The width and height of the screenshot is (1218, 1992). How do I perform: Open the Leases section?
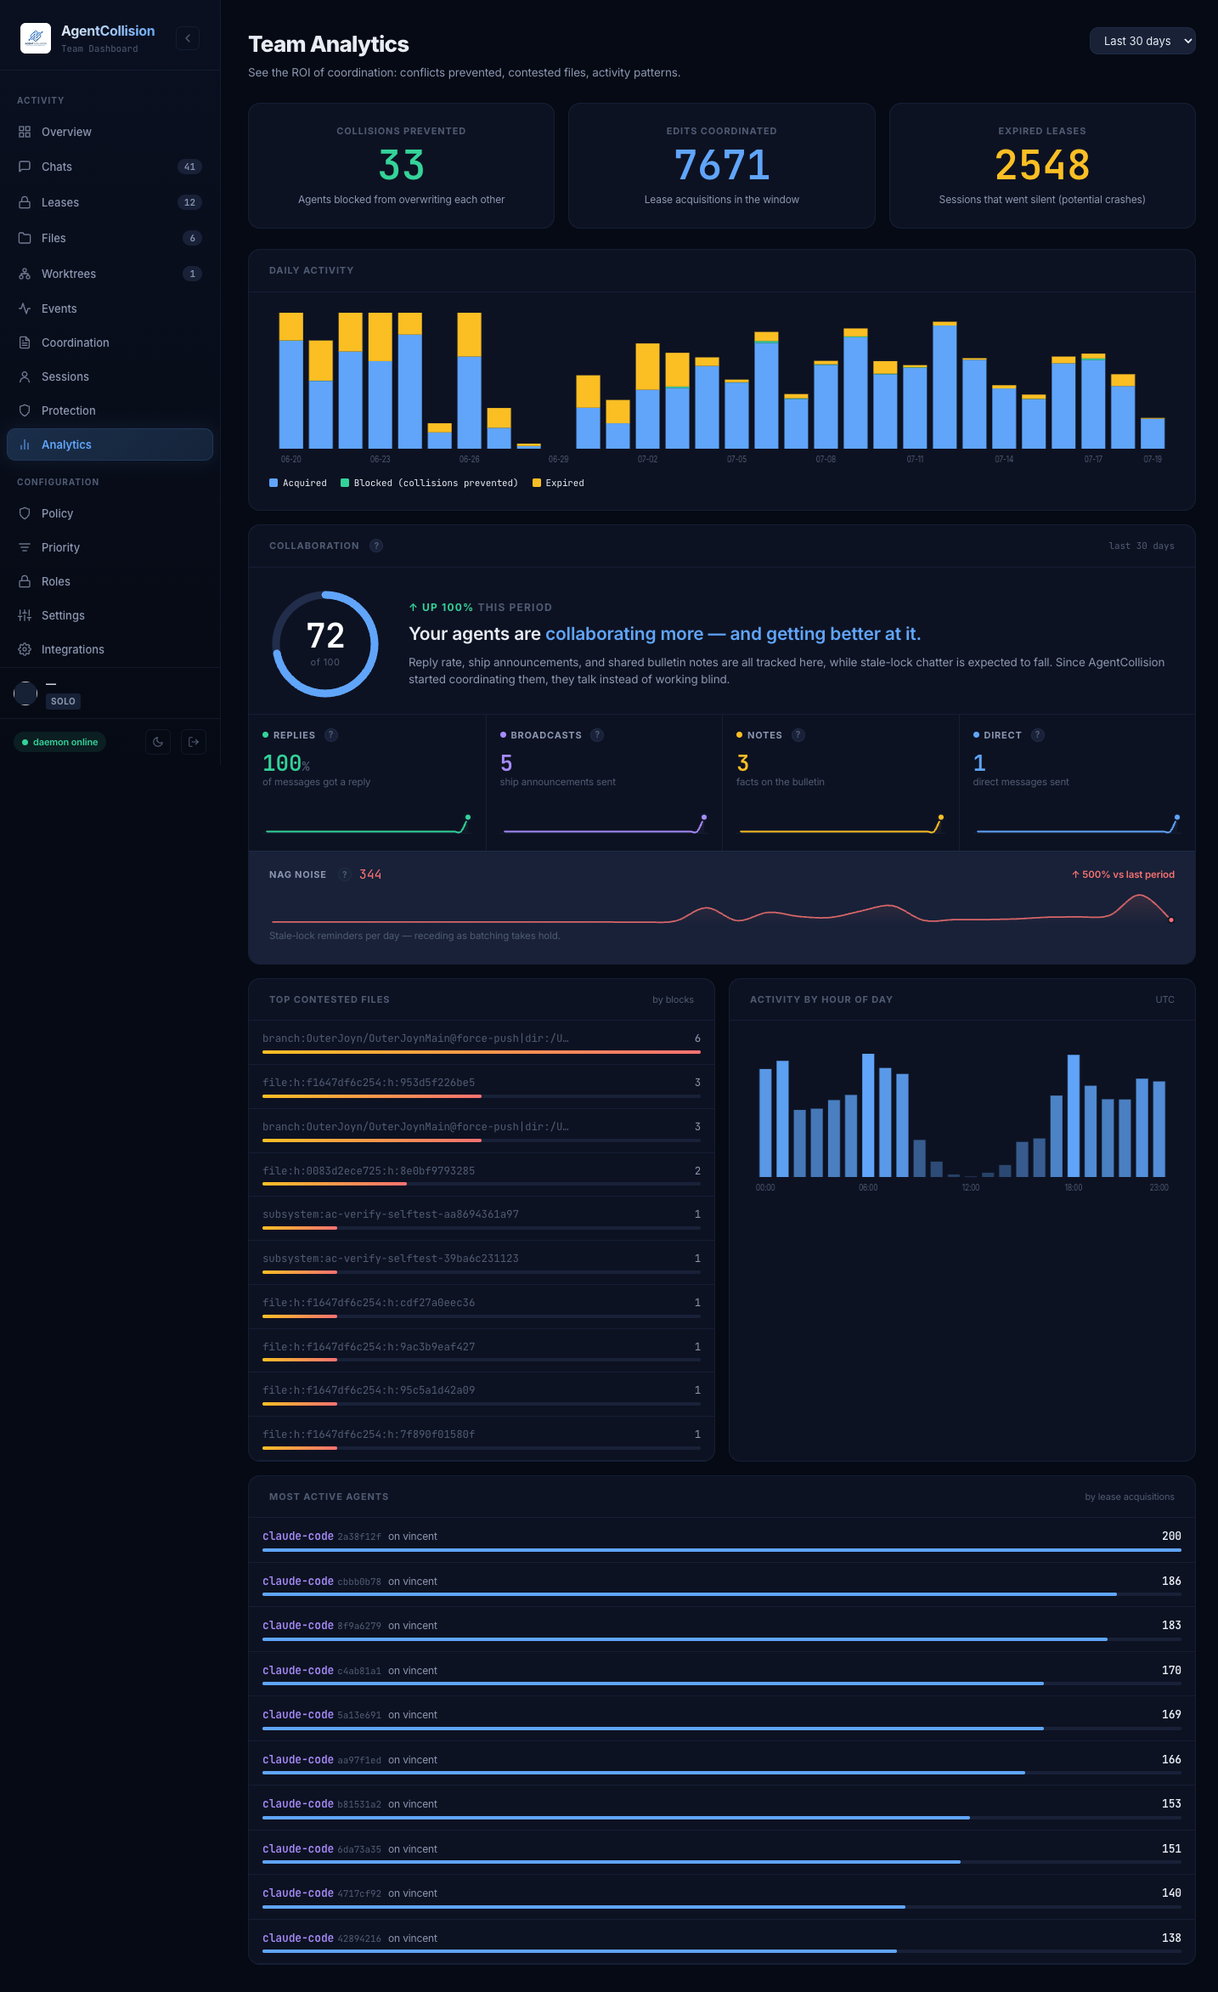(110, 202)
